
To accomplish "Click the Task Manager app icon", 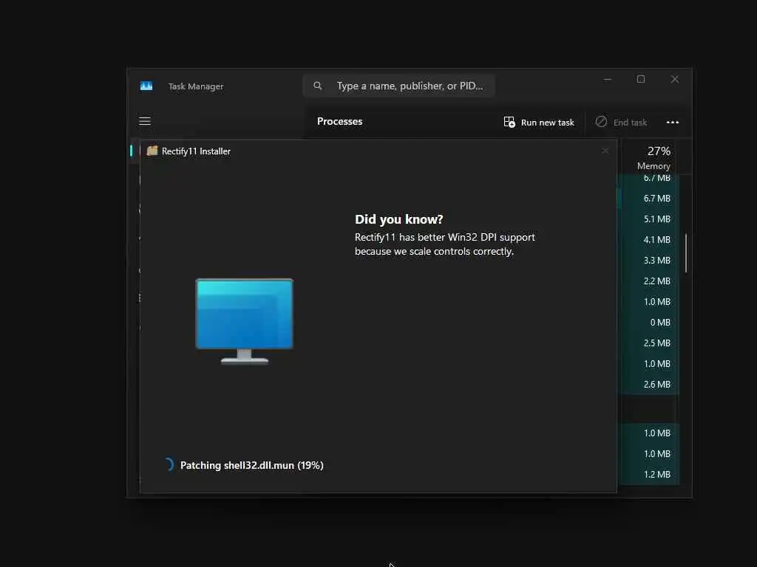I will (146, 86).
